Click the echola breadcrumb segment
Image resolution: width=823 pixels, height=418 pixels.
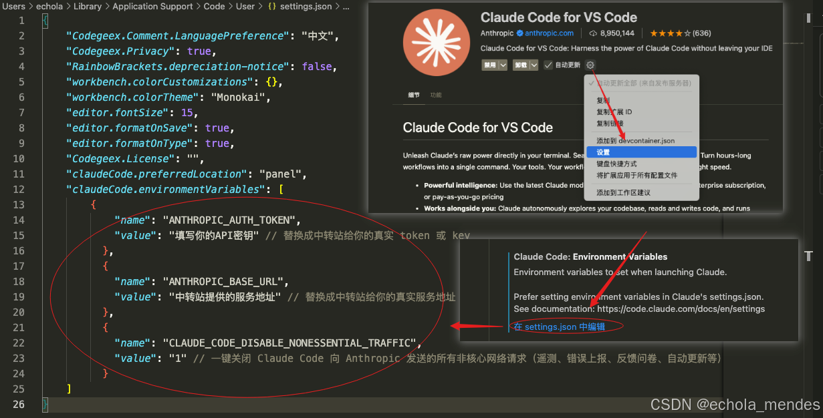click(49, 6)
